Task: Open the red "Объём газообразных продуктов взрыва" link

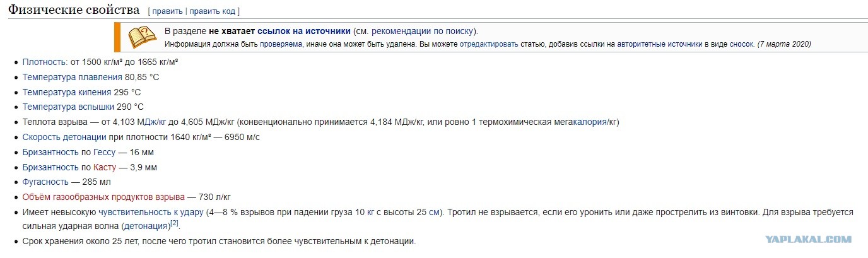Action: click(104, 197)
